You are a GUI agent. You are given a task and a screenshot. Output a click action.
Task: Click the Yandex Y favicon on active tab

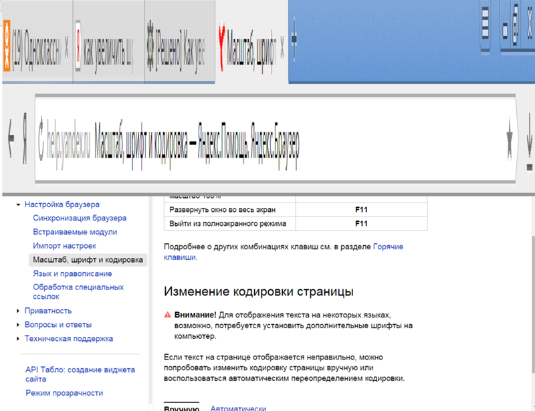pos(222,47)
